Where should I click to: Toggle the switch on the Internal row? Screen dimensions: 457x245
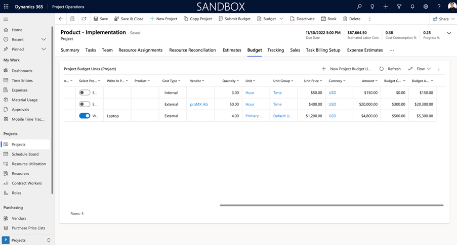85,93
